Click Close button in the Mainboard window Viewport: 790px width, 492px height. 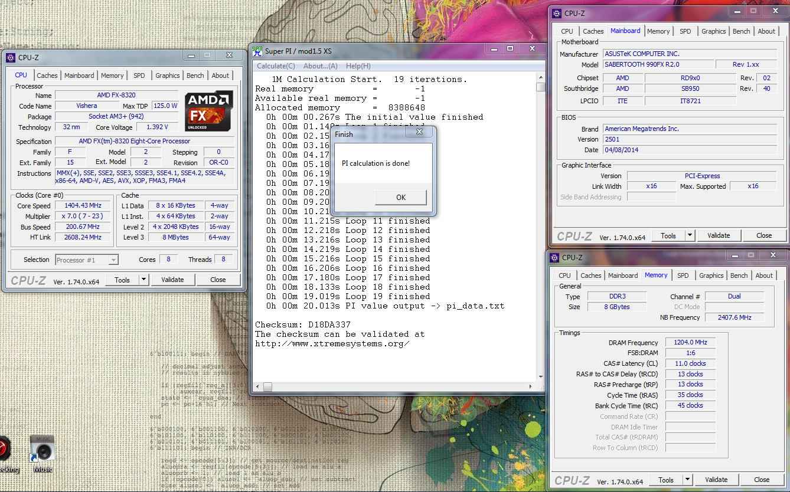click(764, 235)
